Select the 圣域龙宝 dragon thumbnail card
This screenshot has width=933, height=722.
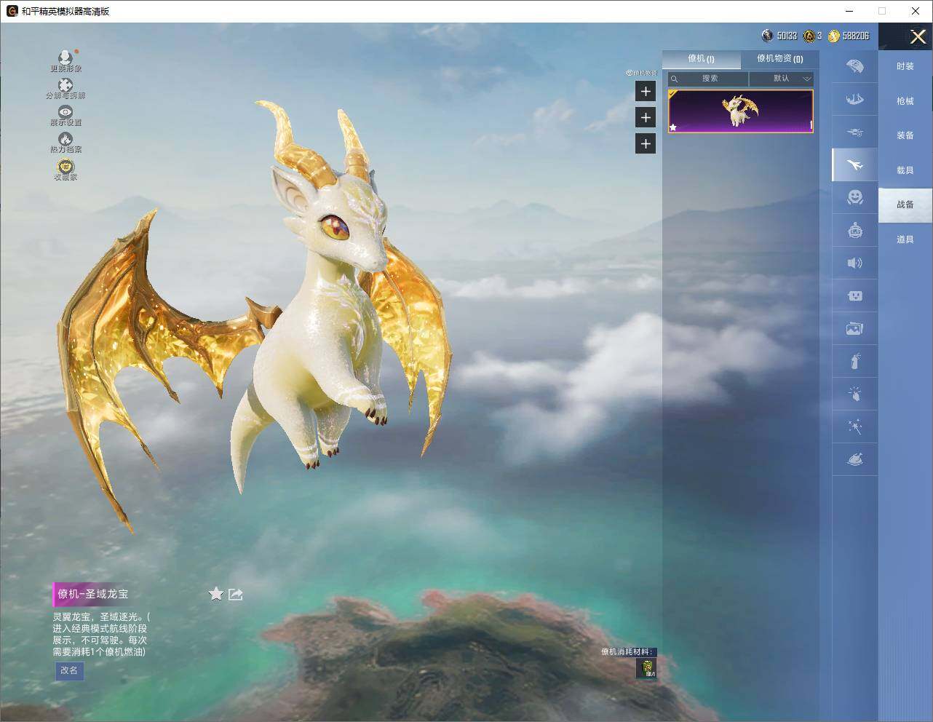click(x=740, y=111)
